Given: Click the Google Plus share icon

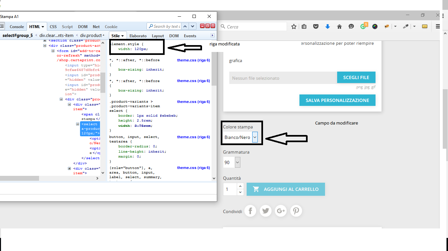Looking at the screenshot, I should coord(281,211).
